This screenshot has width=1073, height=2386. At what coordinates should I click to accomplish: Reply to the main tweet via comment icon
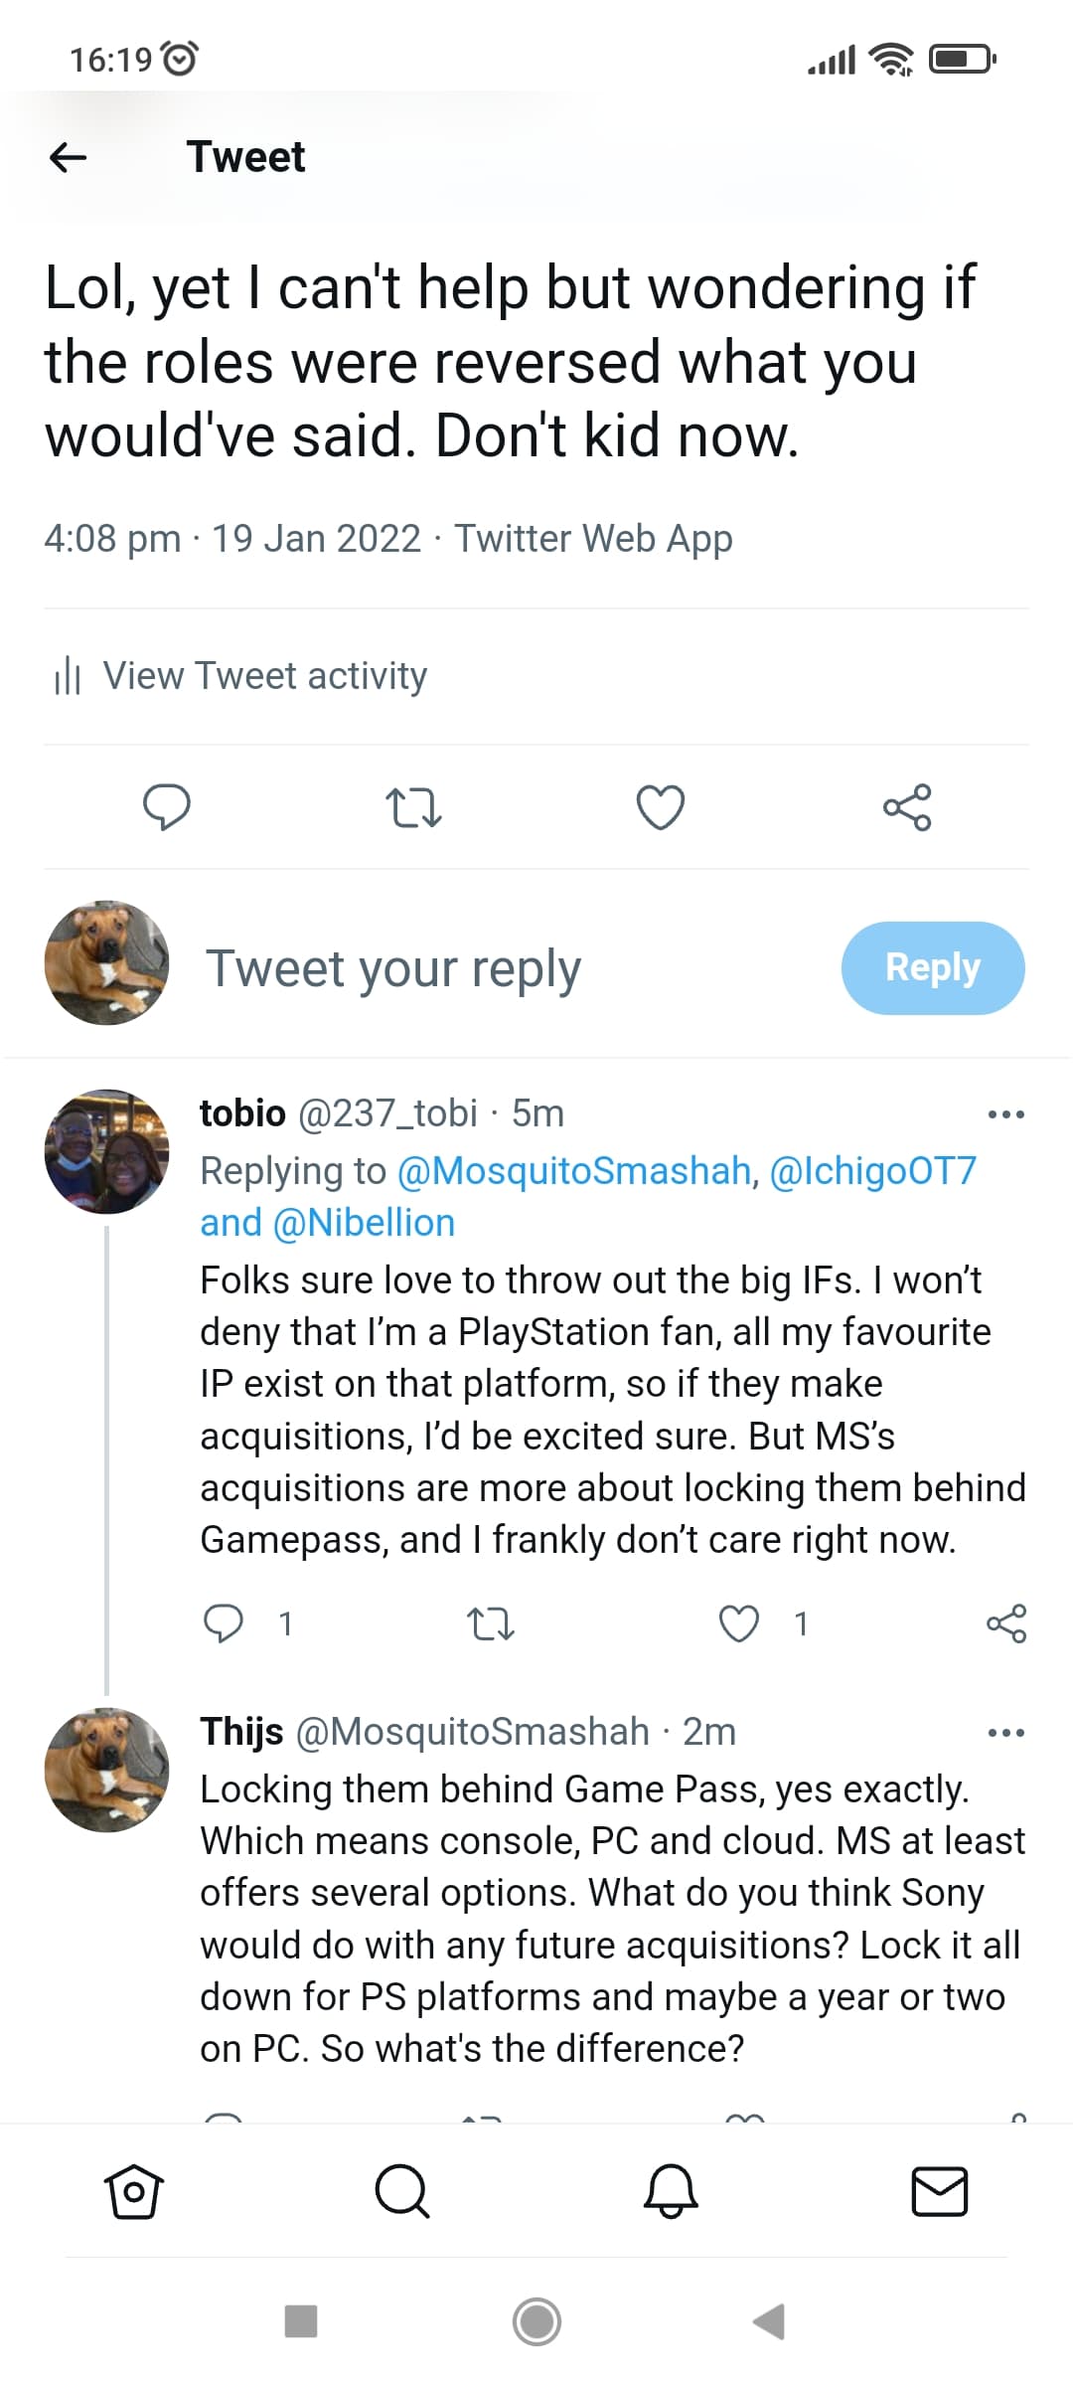pyautogui.click(x=167, y=806)
